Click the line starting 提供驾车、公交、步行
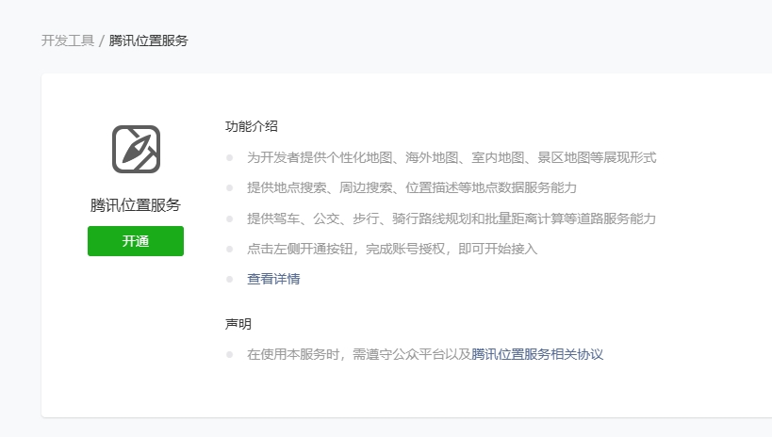The width and height of the screenshot is (772, 437). [452, 218]
